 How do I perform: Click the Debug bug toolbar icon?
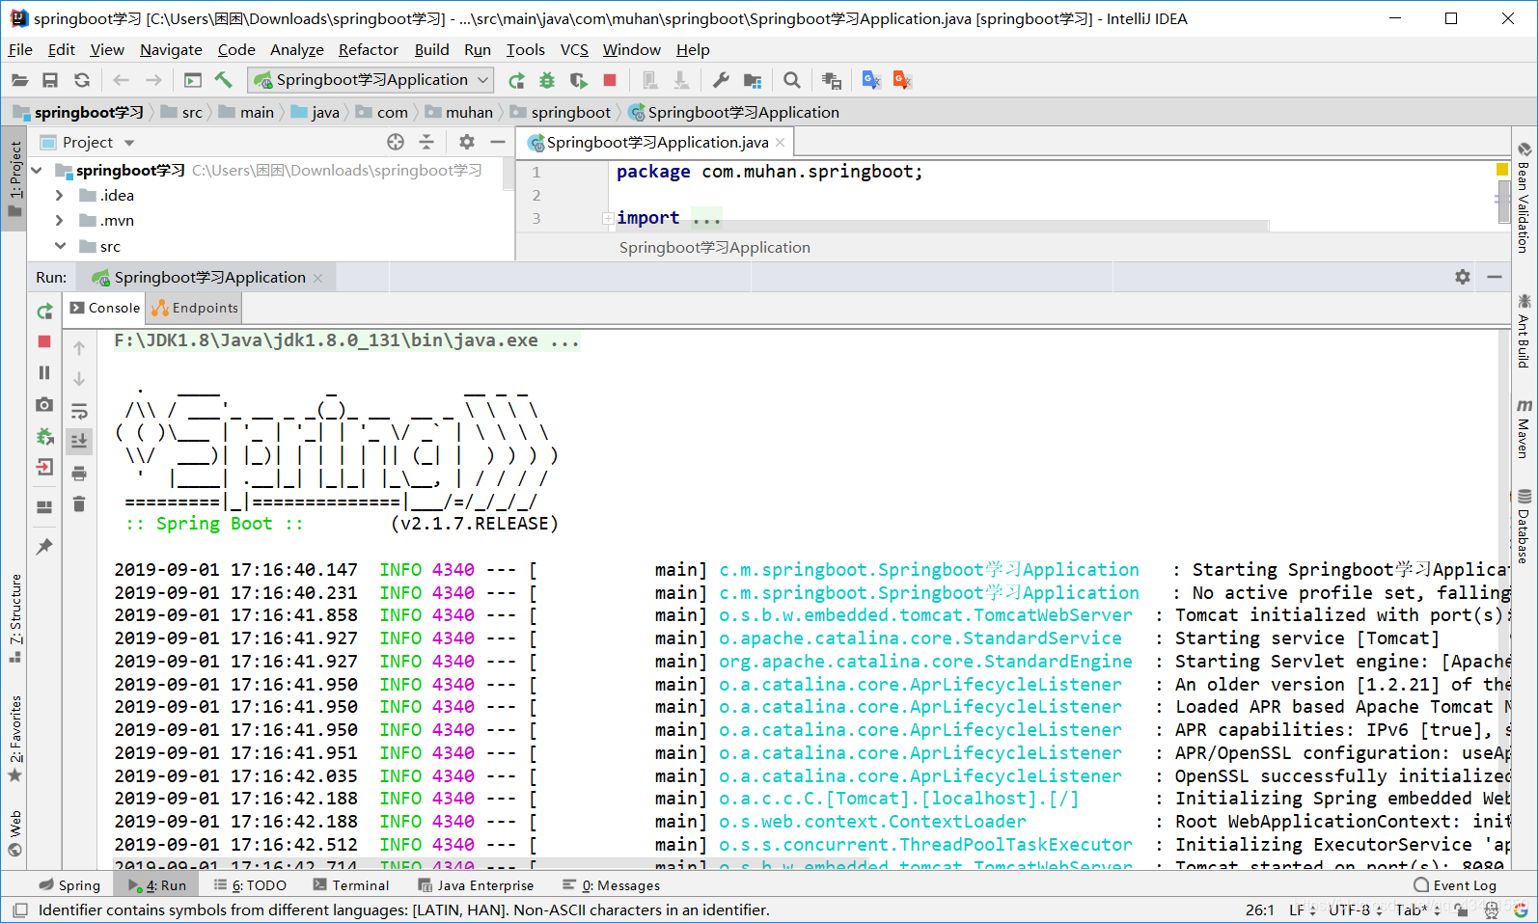pos(547,80)
